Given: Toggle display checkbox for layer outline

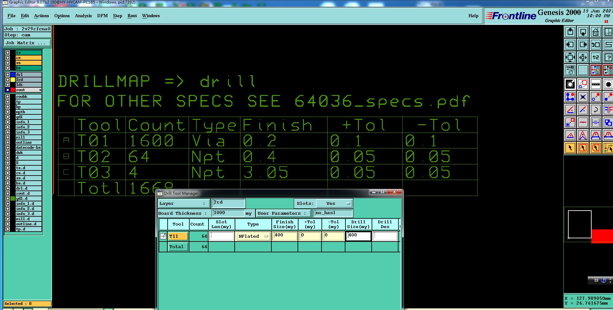Looking at the screenshot, I should (x=8, y=142).
